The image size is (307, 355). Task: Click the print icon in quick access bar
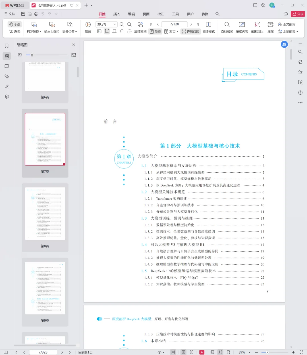[36, 14]
